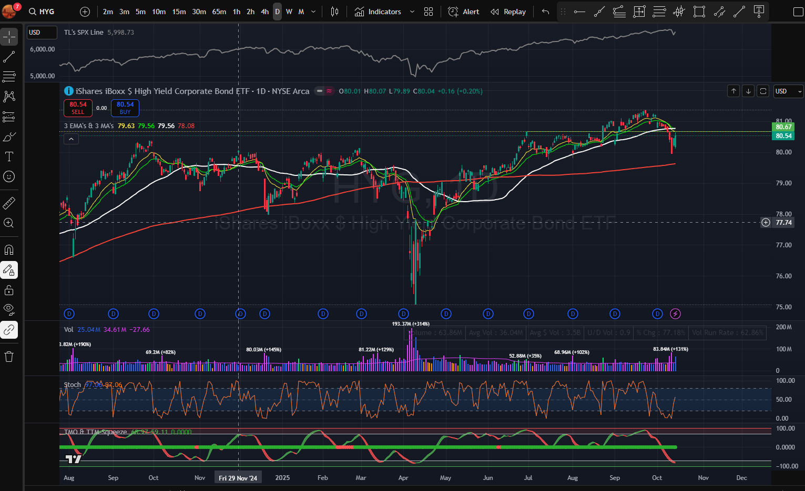Toggle stay in drawing mode pencil-lock
The image size is (805, 491).
9,270
